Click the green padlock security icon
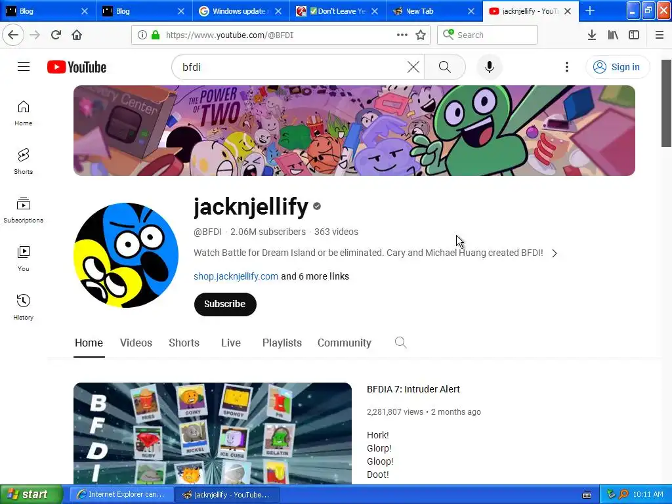This screenshot has width=672, height=504. coord(156,35)
